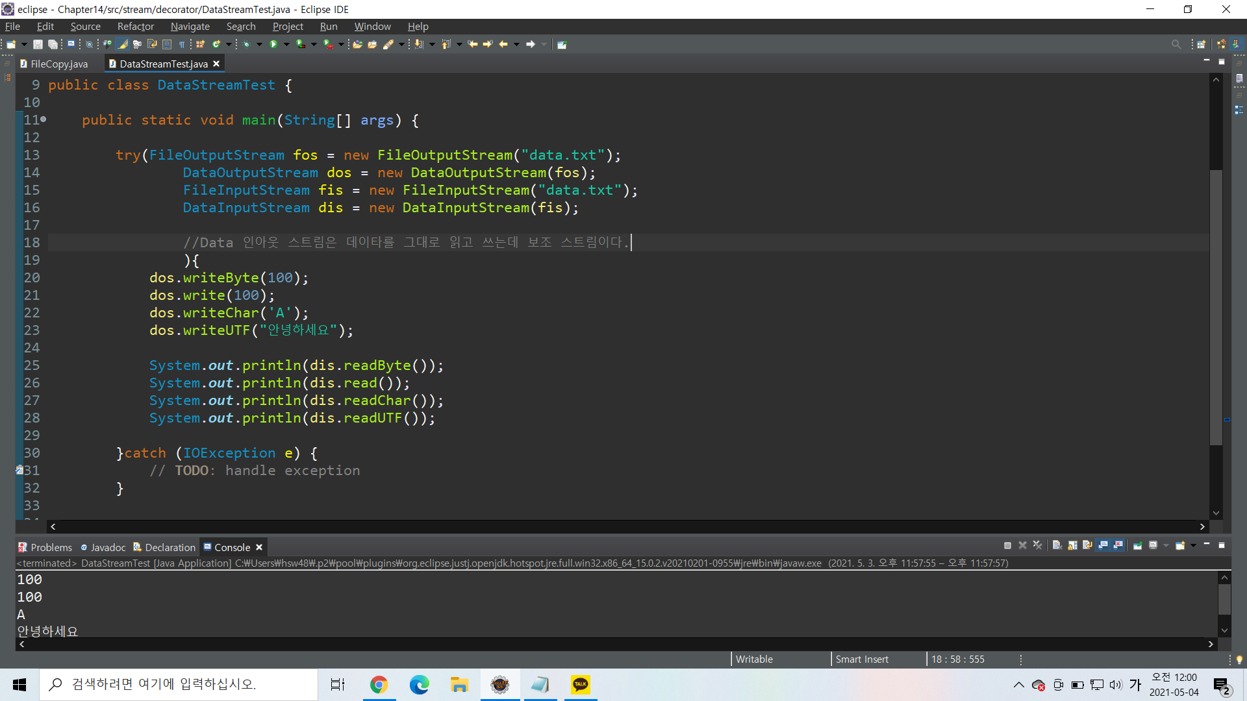Click the Run (green play) toolbar icon
This screenshot has height=701, width=1247.
(x=273, y=44)
